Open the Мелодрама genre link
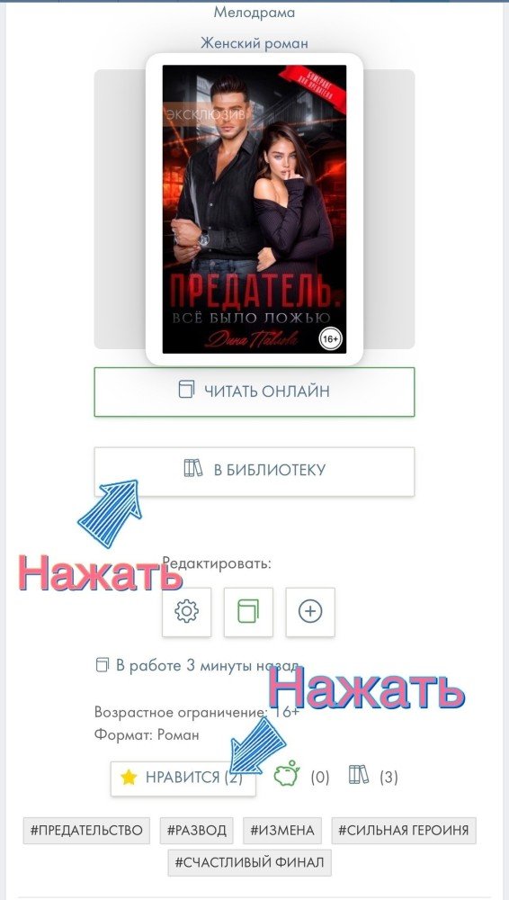Screen dimensions: 509x900 click(x=254, y=12)
